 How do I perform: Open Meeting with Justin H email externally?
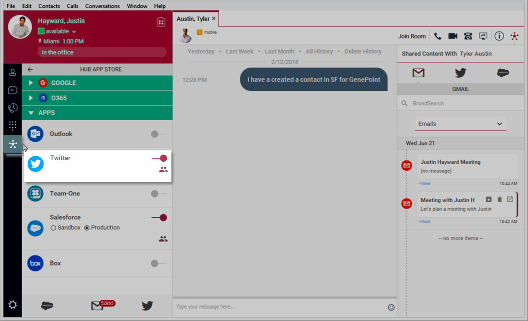pyautogui.click(x=510, y=199)
